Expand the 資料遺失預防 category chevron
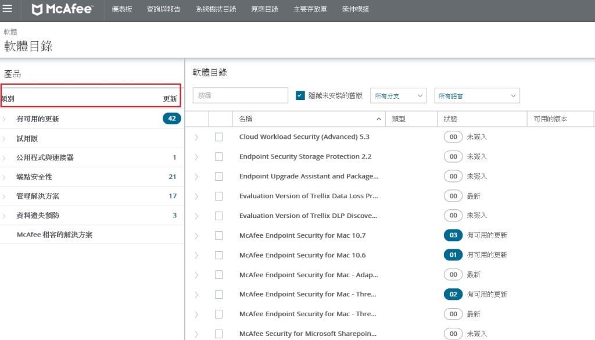Image resolution: width=595 pixels, height=340 pixels. 4,216
